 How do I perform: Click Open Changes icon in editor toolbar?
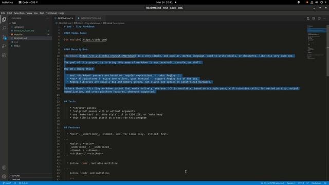[x=308, y=18]
